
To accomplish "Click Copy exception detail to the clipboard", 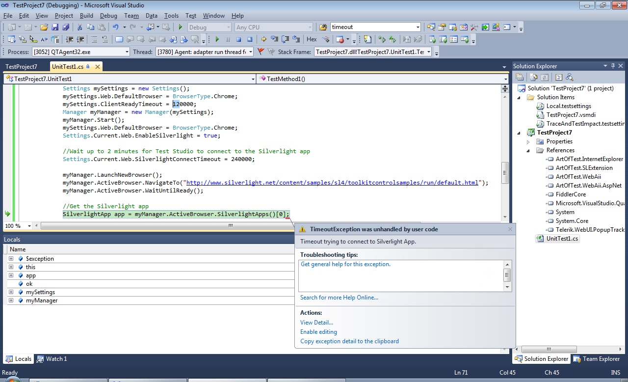I will [349, 341].
